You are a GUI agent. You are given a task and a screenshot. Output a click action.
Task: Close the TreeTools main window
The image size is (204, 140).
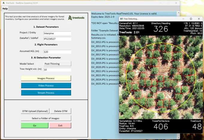176,3
